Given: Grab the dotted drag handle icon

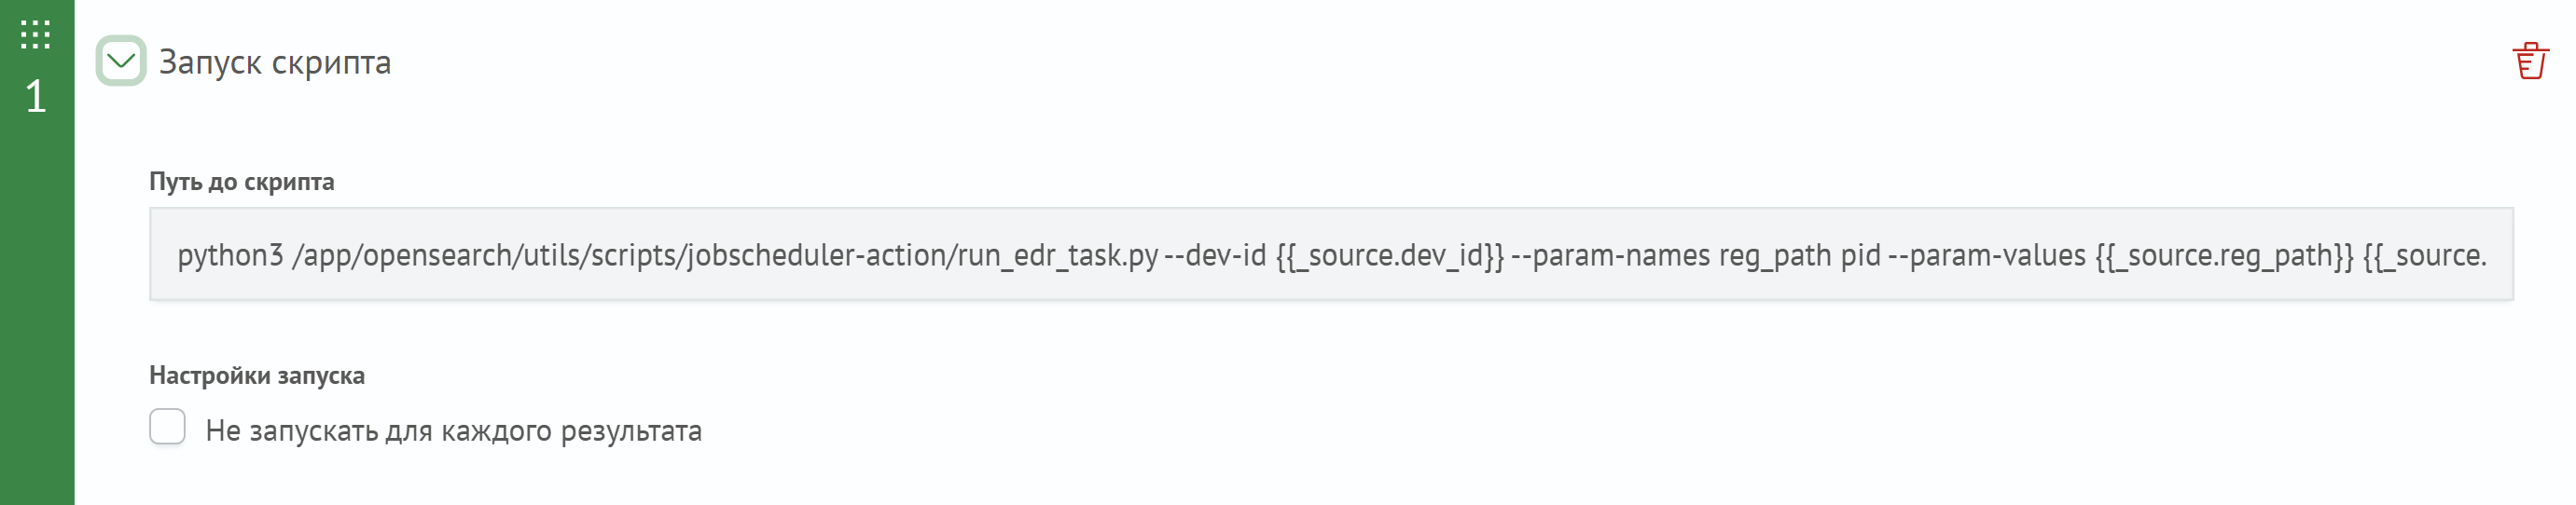Looking at the screenshot, I should click(36, 34).
